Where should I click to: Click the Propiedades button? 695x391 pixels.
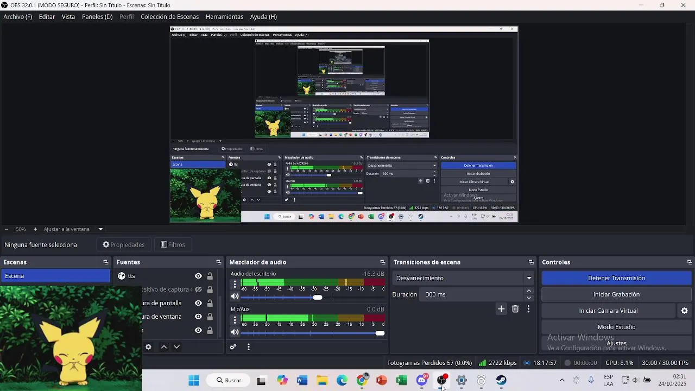click(124, 245)
